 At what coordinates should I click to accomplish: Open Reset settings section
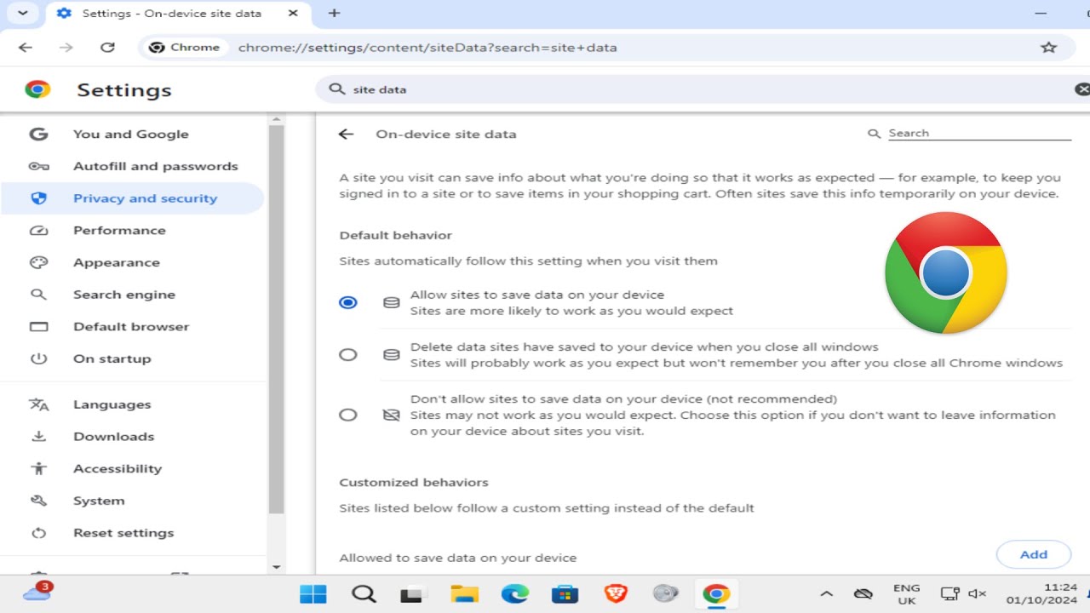pyautogui.click(x=131, y=533)
